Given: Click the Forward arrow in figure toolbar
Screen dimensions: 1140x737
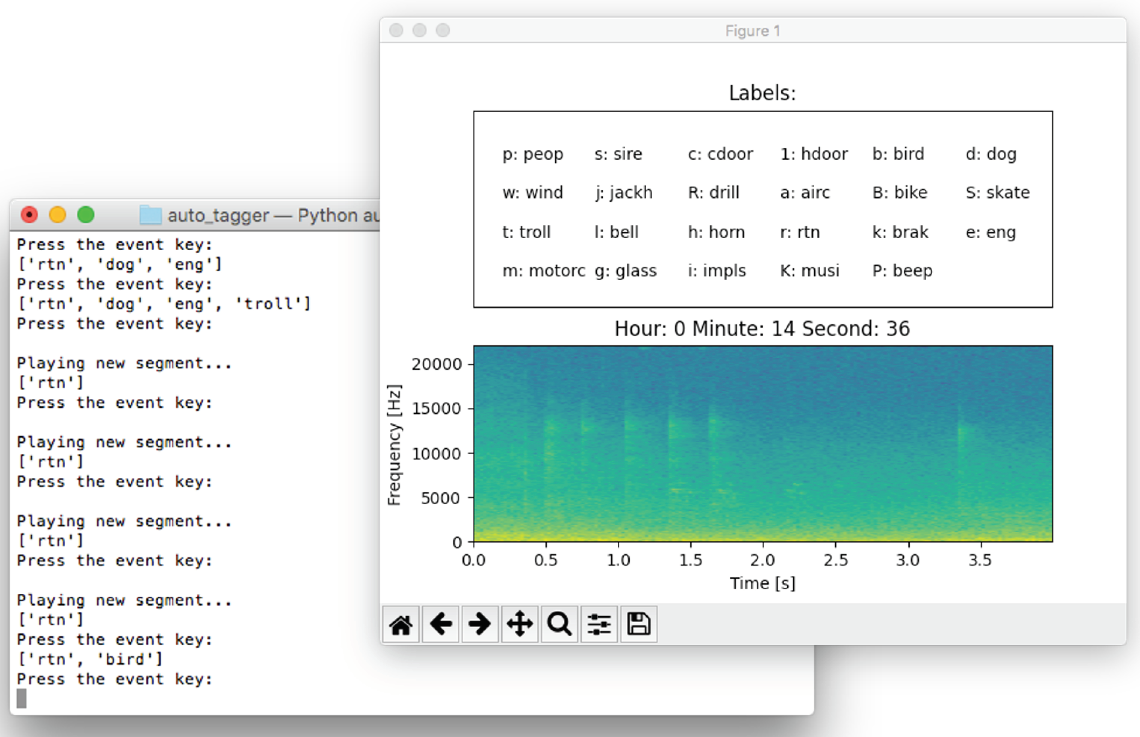Looking at the screenshot, I should (x=480, y=624).
